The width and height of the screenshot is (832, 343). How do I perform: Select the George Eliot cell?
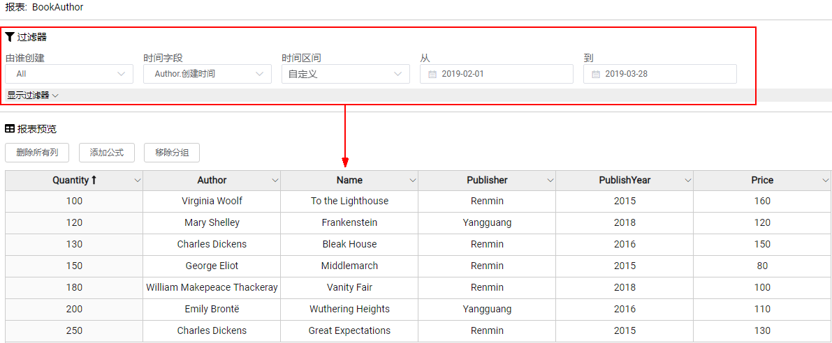(212, 266)
